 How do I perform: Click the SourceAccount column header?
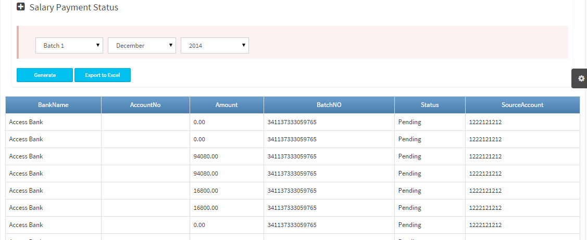point(522,105)
